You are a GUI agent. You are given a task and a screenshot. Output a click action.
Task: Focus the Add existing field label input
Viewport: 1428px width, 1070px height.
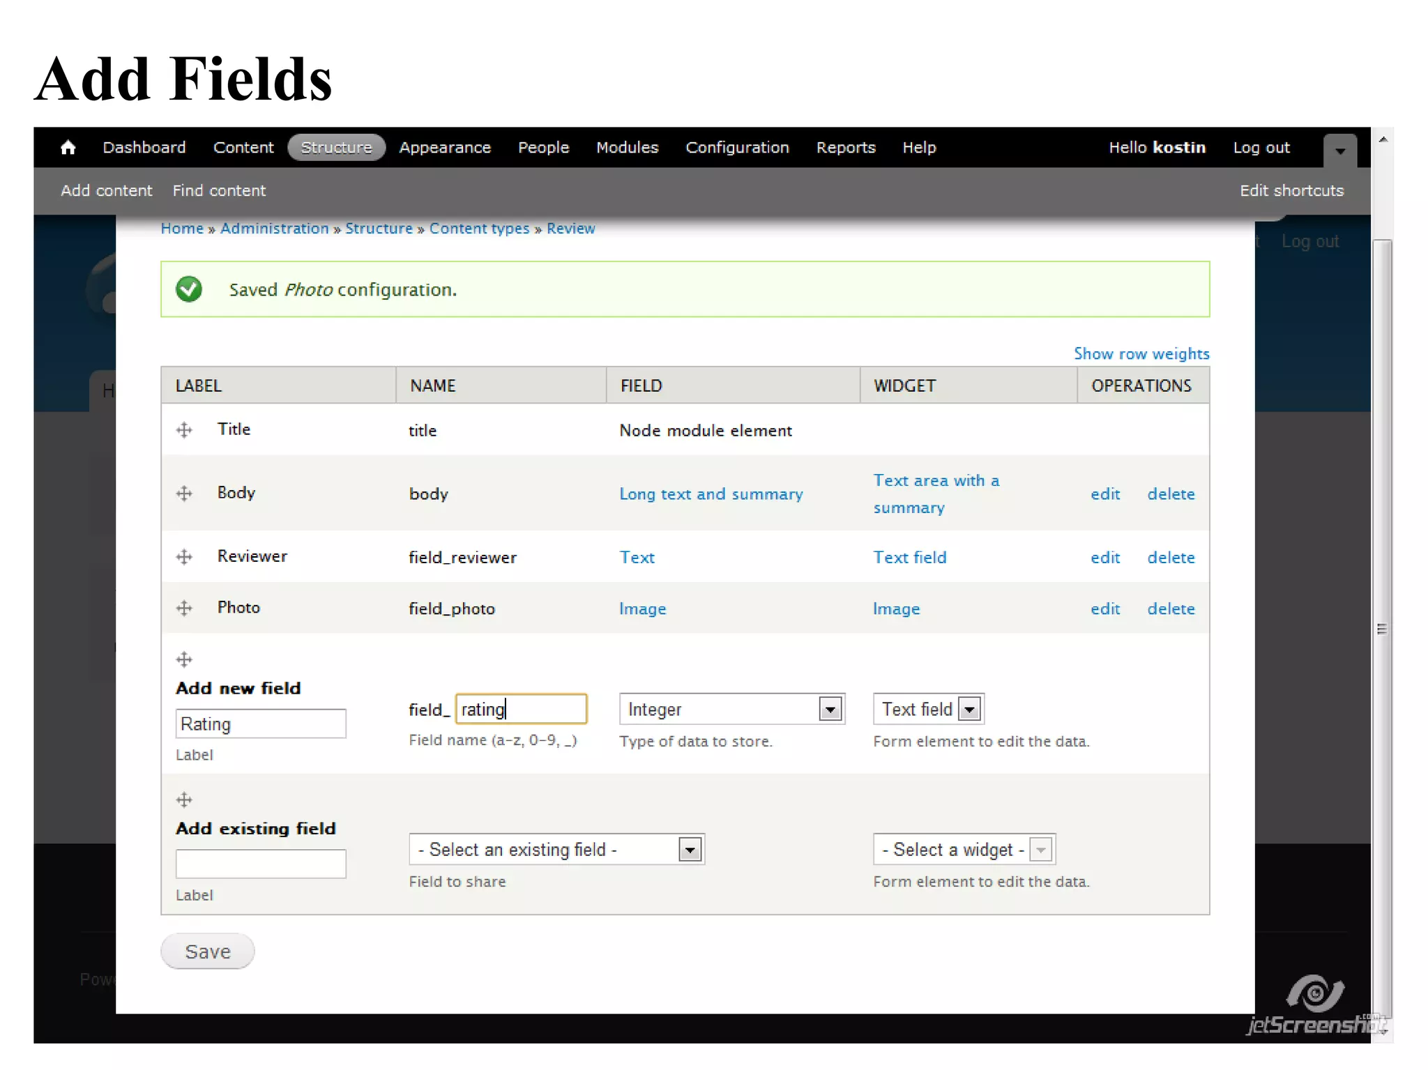pos(261,864)
